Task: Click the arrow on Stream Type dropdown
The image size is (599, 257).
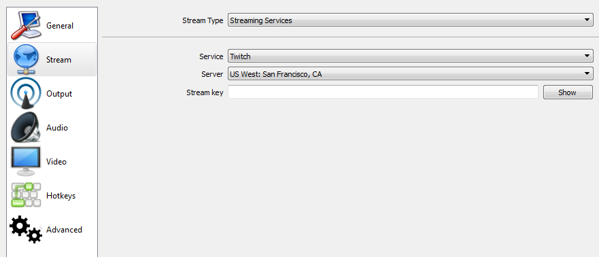Action: pyautogui.click(x=587, y=20)
